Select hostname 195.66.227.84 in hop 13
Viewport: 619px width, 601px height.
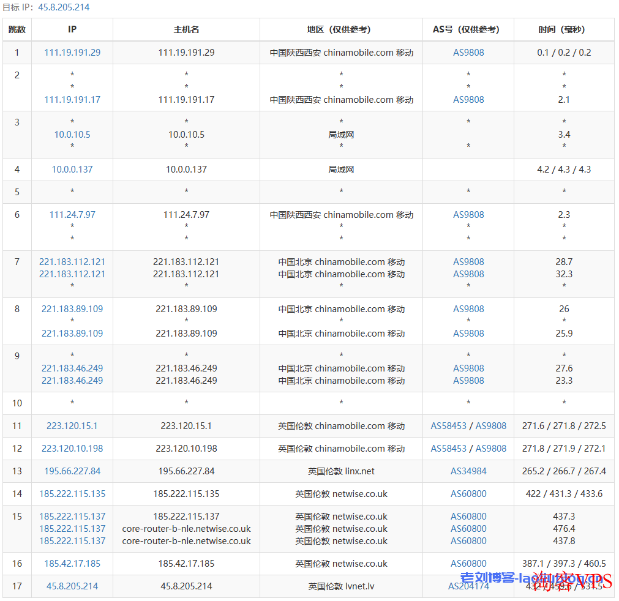coord(186,471)
